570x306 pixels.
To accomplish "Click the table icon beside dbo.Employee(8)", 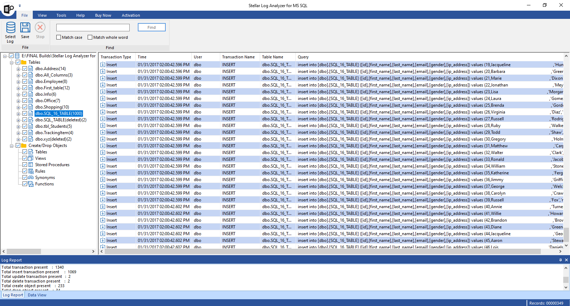I will 31,81.
